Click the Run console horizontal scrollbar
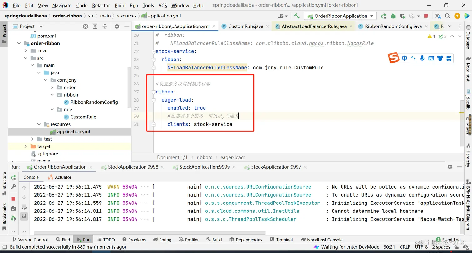 tap(150, 233)
